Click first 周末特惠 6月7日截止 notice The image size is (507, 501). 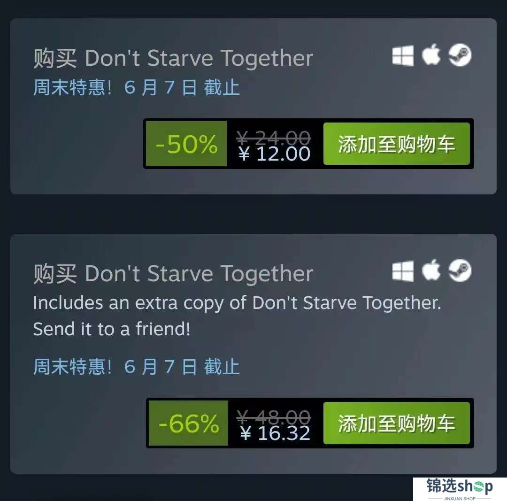tap(137, 87)
